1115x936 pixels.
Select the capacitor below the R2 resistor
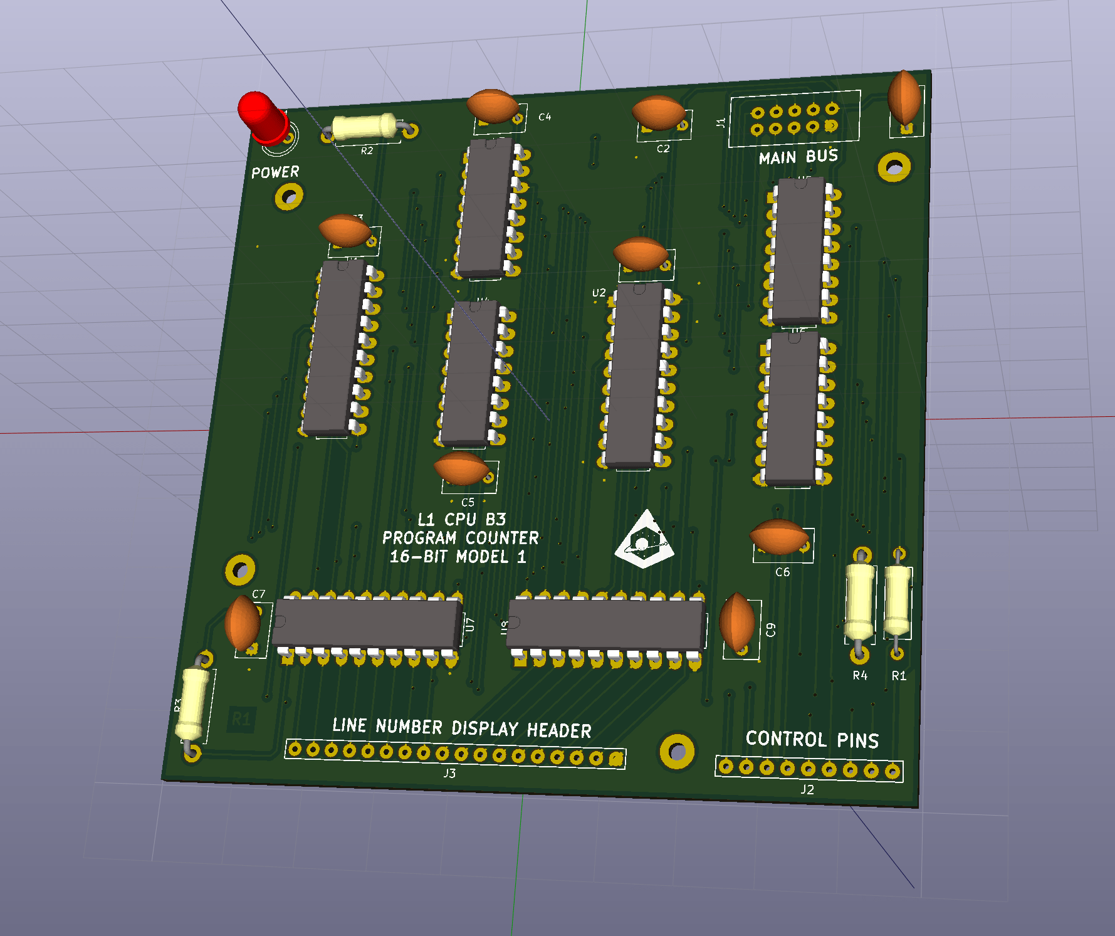pos(345,231)
